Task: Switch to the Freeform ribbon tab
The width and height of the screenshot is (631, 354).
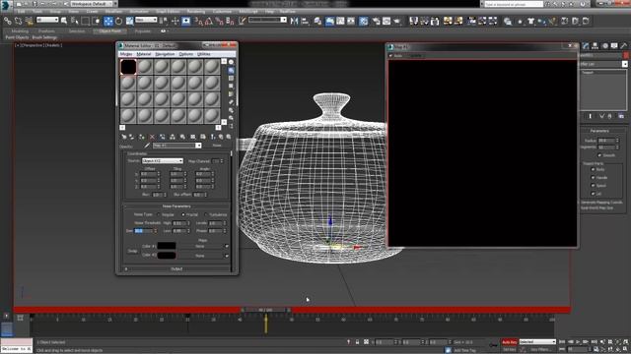Action: click(46, 30)
